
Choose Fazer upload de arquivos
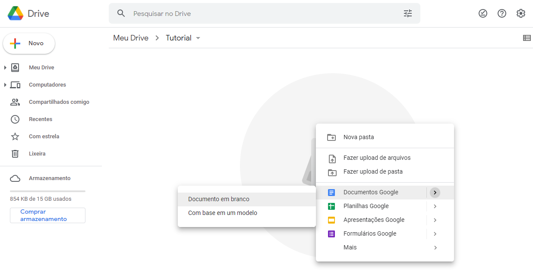[x=385, y=158]
